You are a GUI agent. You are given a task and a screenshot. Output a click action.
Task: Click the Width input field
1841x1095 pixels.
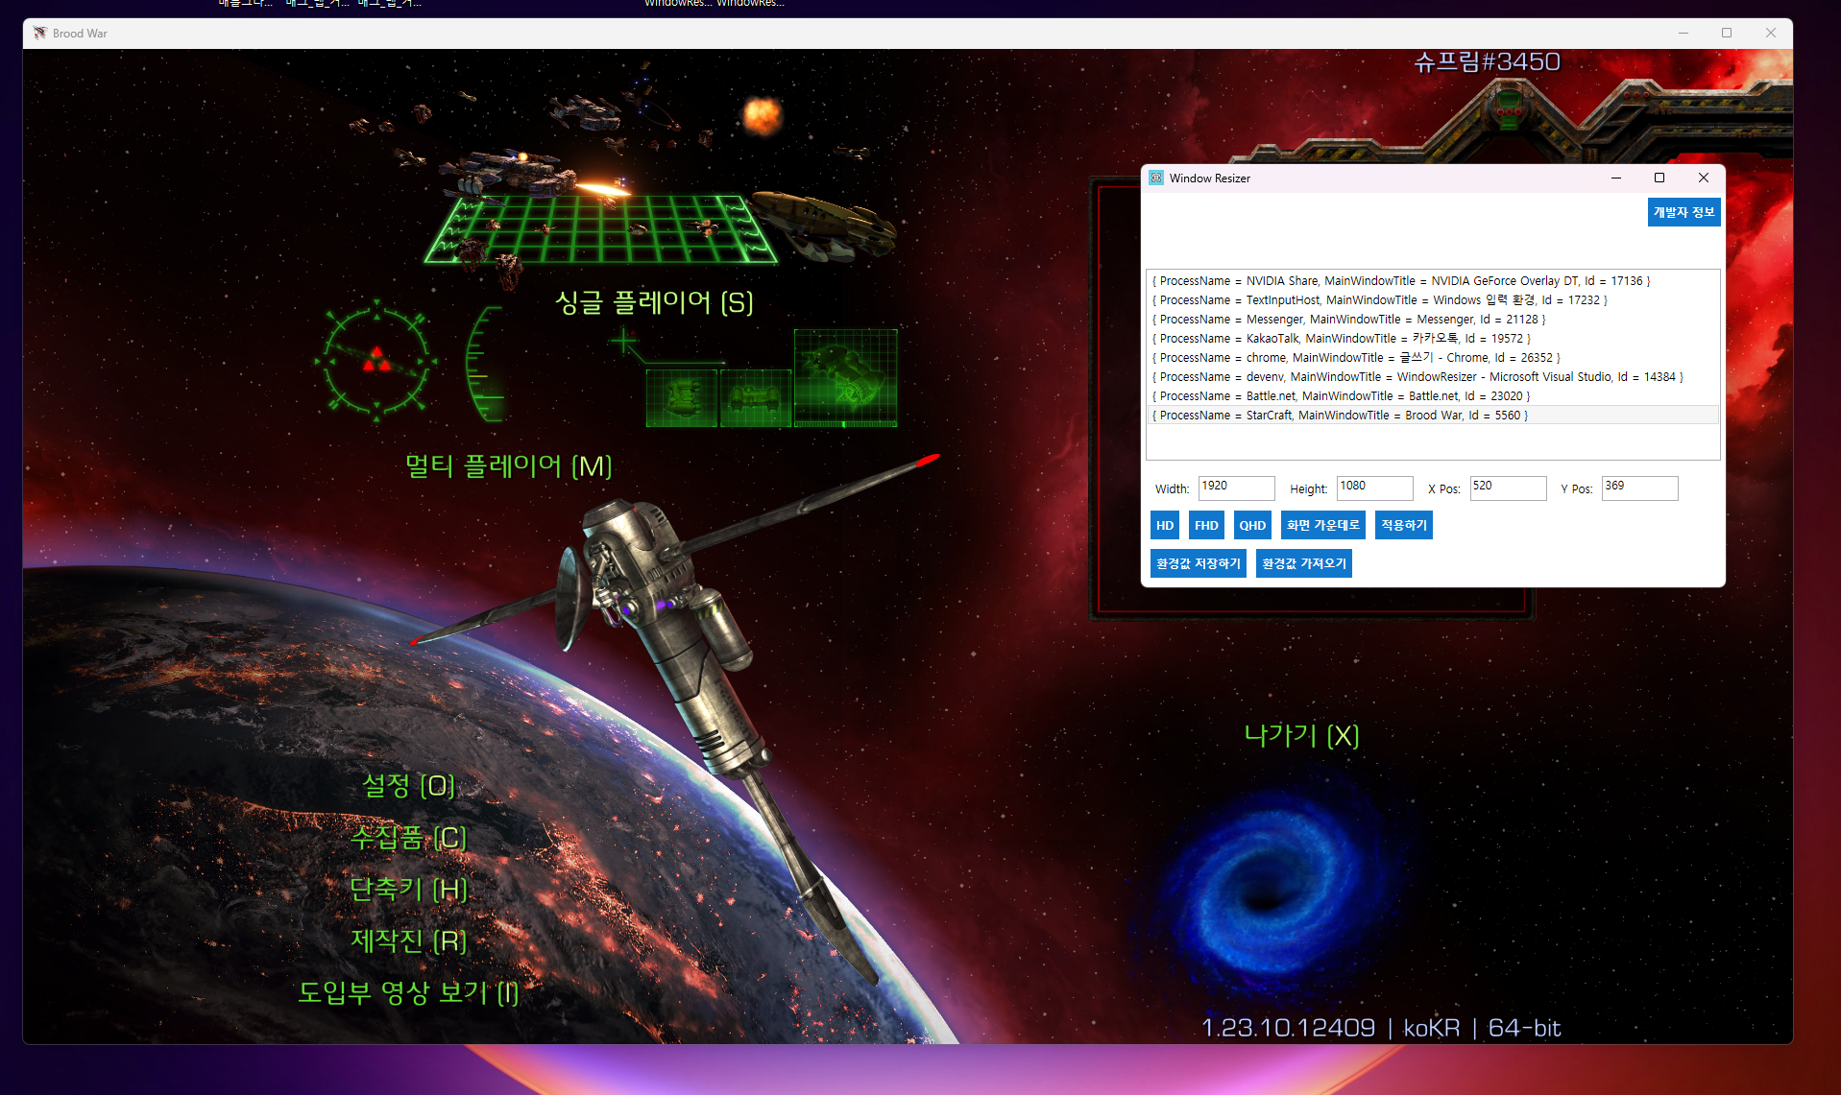pyautogui.click(x=1236, y=488)
